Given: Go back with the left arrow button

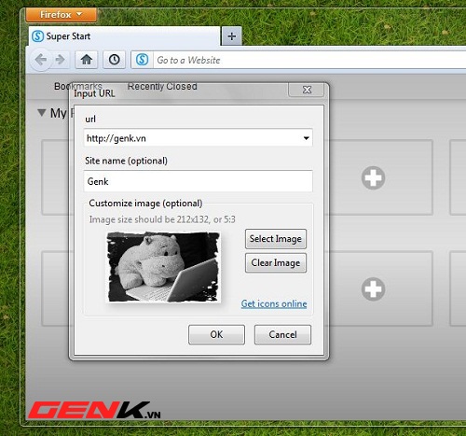Looking at the screenshot, I should point(41,60).
